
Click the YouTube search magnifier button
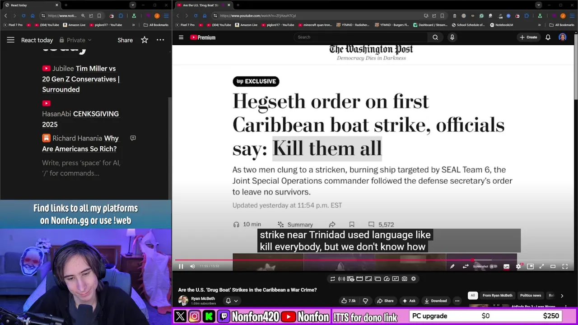[435, 37]
